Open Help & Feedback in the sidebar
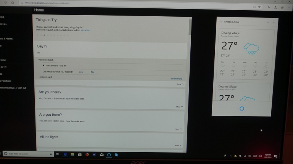This screenshot has height=164, width=293. [5, 81]
